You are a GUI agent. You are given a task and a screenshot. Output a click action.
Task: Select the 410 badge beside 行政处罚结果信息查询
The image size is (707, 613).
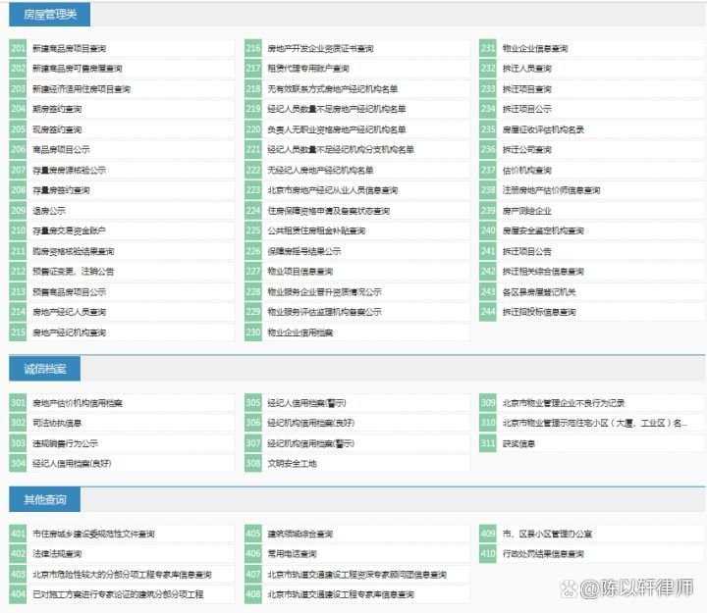coord(488,554)
